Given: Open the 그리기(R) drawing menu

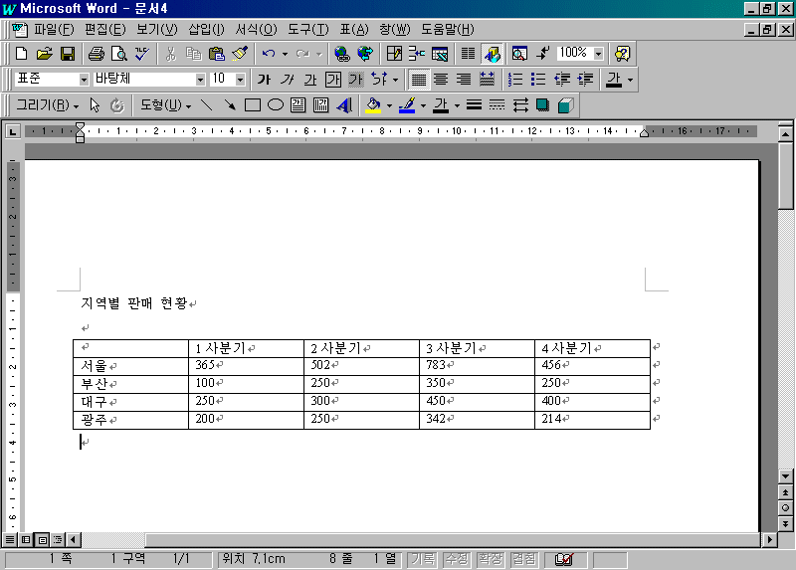Looking at the screenshot, I should [x=47, y=105].
